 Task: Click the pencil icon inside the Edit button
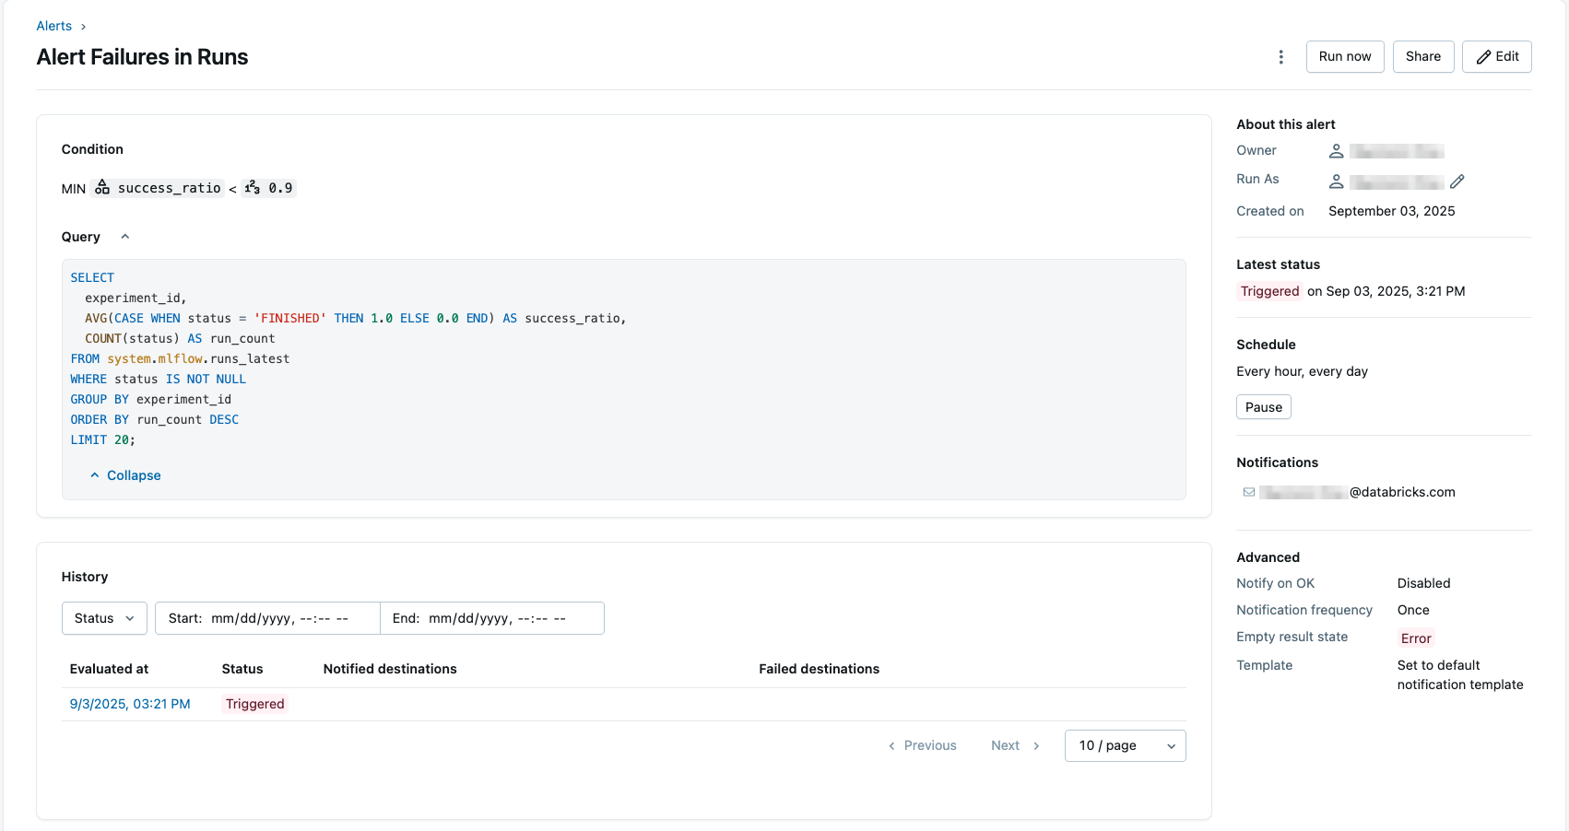[1483, 56]
